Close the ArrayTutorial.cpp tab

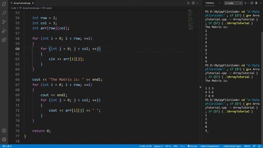pos(33,3)
